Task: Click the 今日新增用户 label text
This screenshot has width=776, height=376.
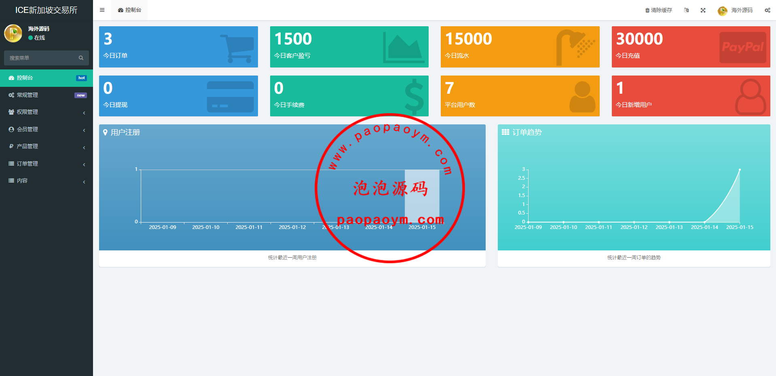Action: [634, 105]
